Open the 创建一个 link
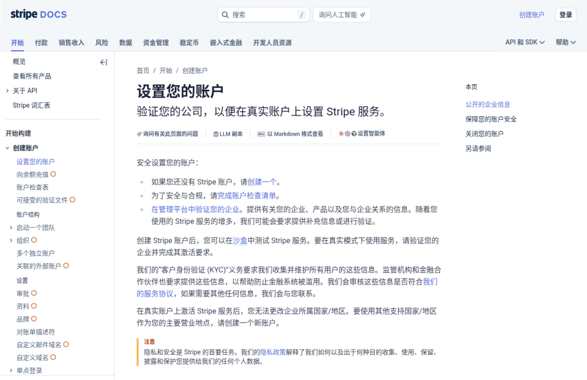Viewport: 587px width, 380px height. (x=261, y=182)
